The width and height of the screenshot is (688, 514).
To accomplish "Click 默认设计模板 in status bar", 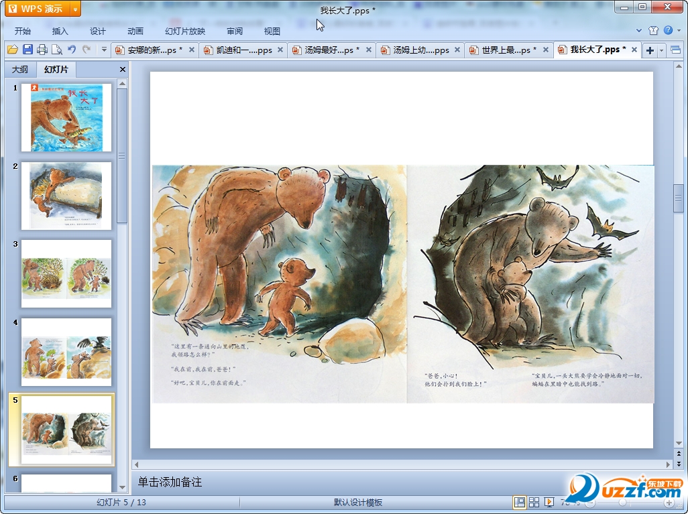I will [x=357, y=503].
